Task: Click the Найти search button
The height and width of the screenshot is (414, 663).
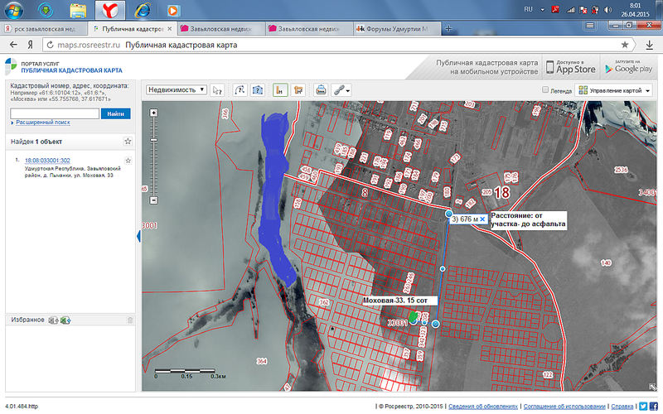Action: [116, 113]
